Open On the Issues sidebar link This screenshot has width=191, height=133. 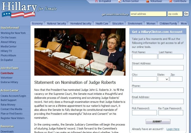click(9, 37)
